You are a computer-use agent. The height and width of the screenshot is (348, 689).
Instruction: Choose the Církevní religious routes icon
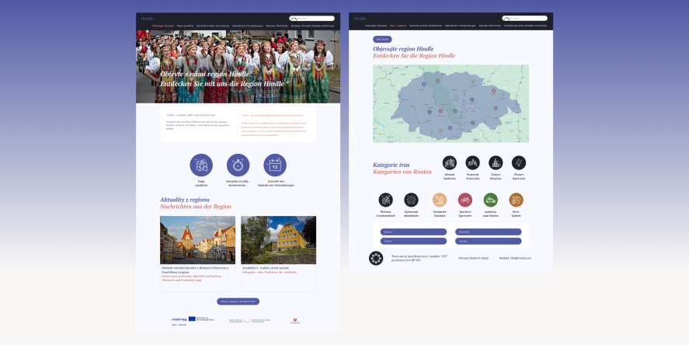tap(496, 162)
